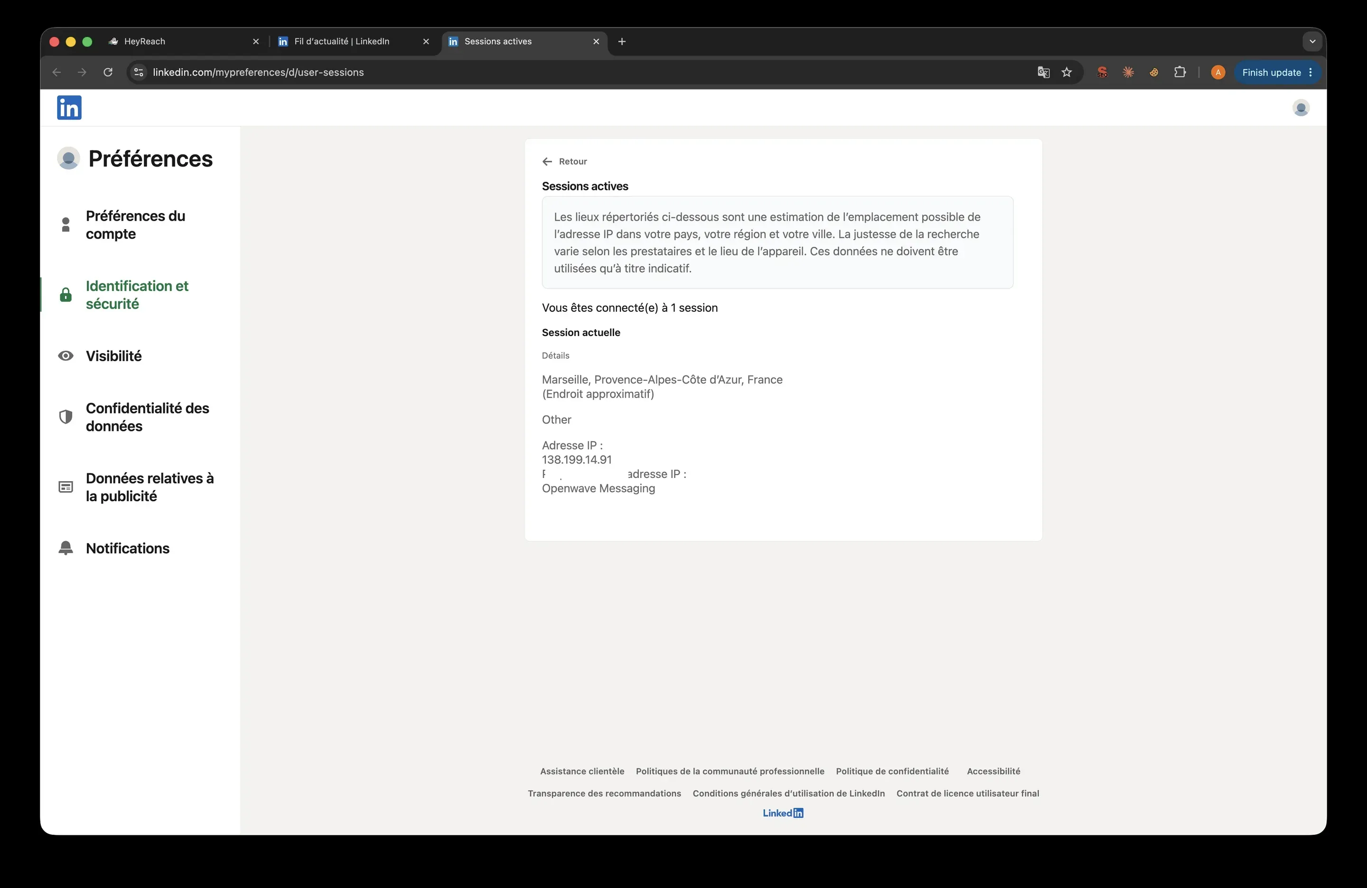This screenshot has height=888, width=1367.
Task: Open Préférences du compte section
Action: [136, 224]
